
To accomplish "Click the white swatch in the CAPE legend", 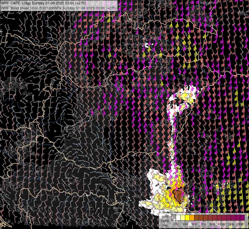I will pyautogui.click(x=178, y=218).
